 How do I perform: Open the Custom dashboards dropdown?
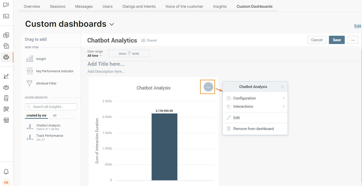point(112,24)
